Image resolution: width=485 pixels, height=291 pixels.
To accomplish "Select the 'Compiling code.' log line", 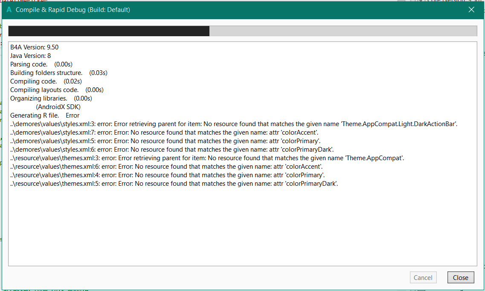I will [x=46, y=81].
